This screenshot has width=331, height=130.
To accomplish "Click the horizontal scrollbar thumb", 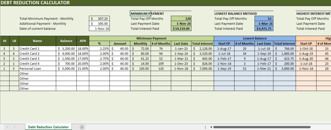I will [262, 127].
